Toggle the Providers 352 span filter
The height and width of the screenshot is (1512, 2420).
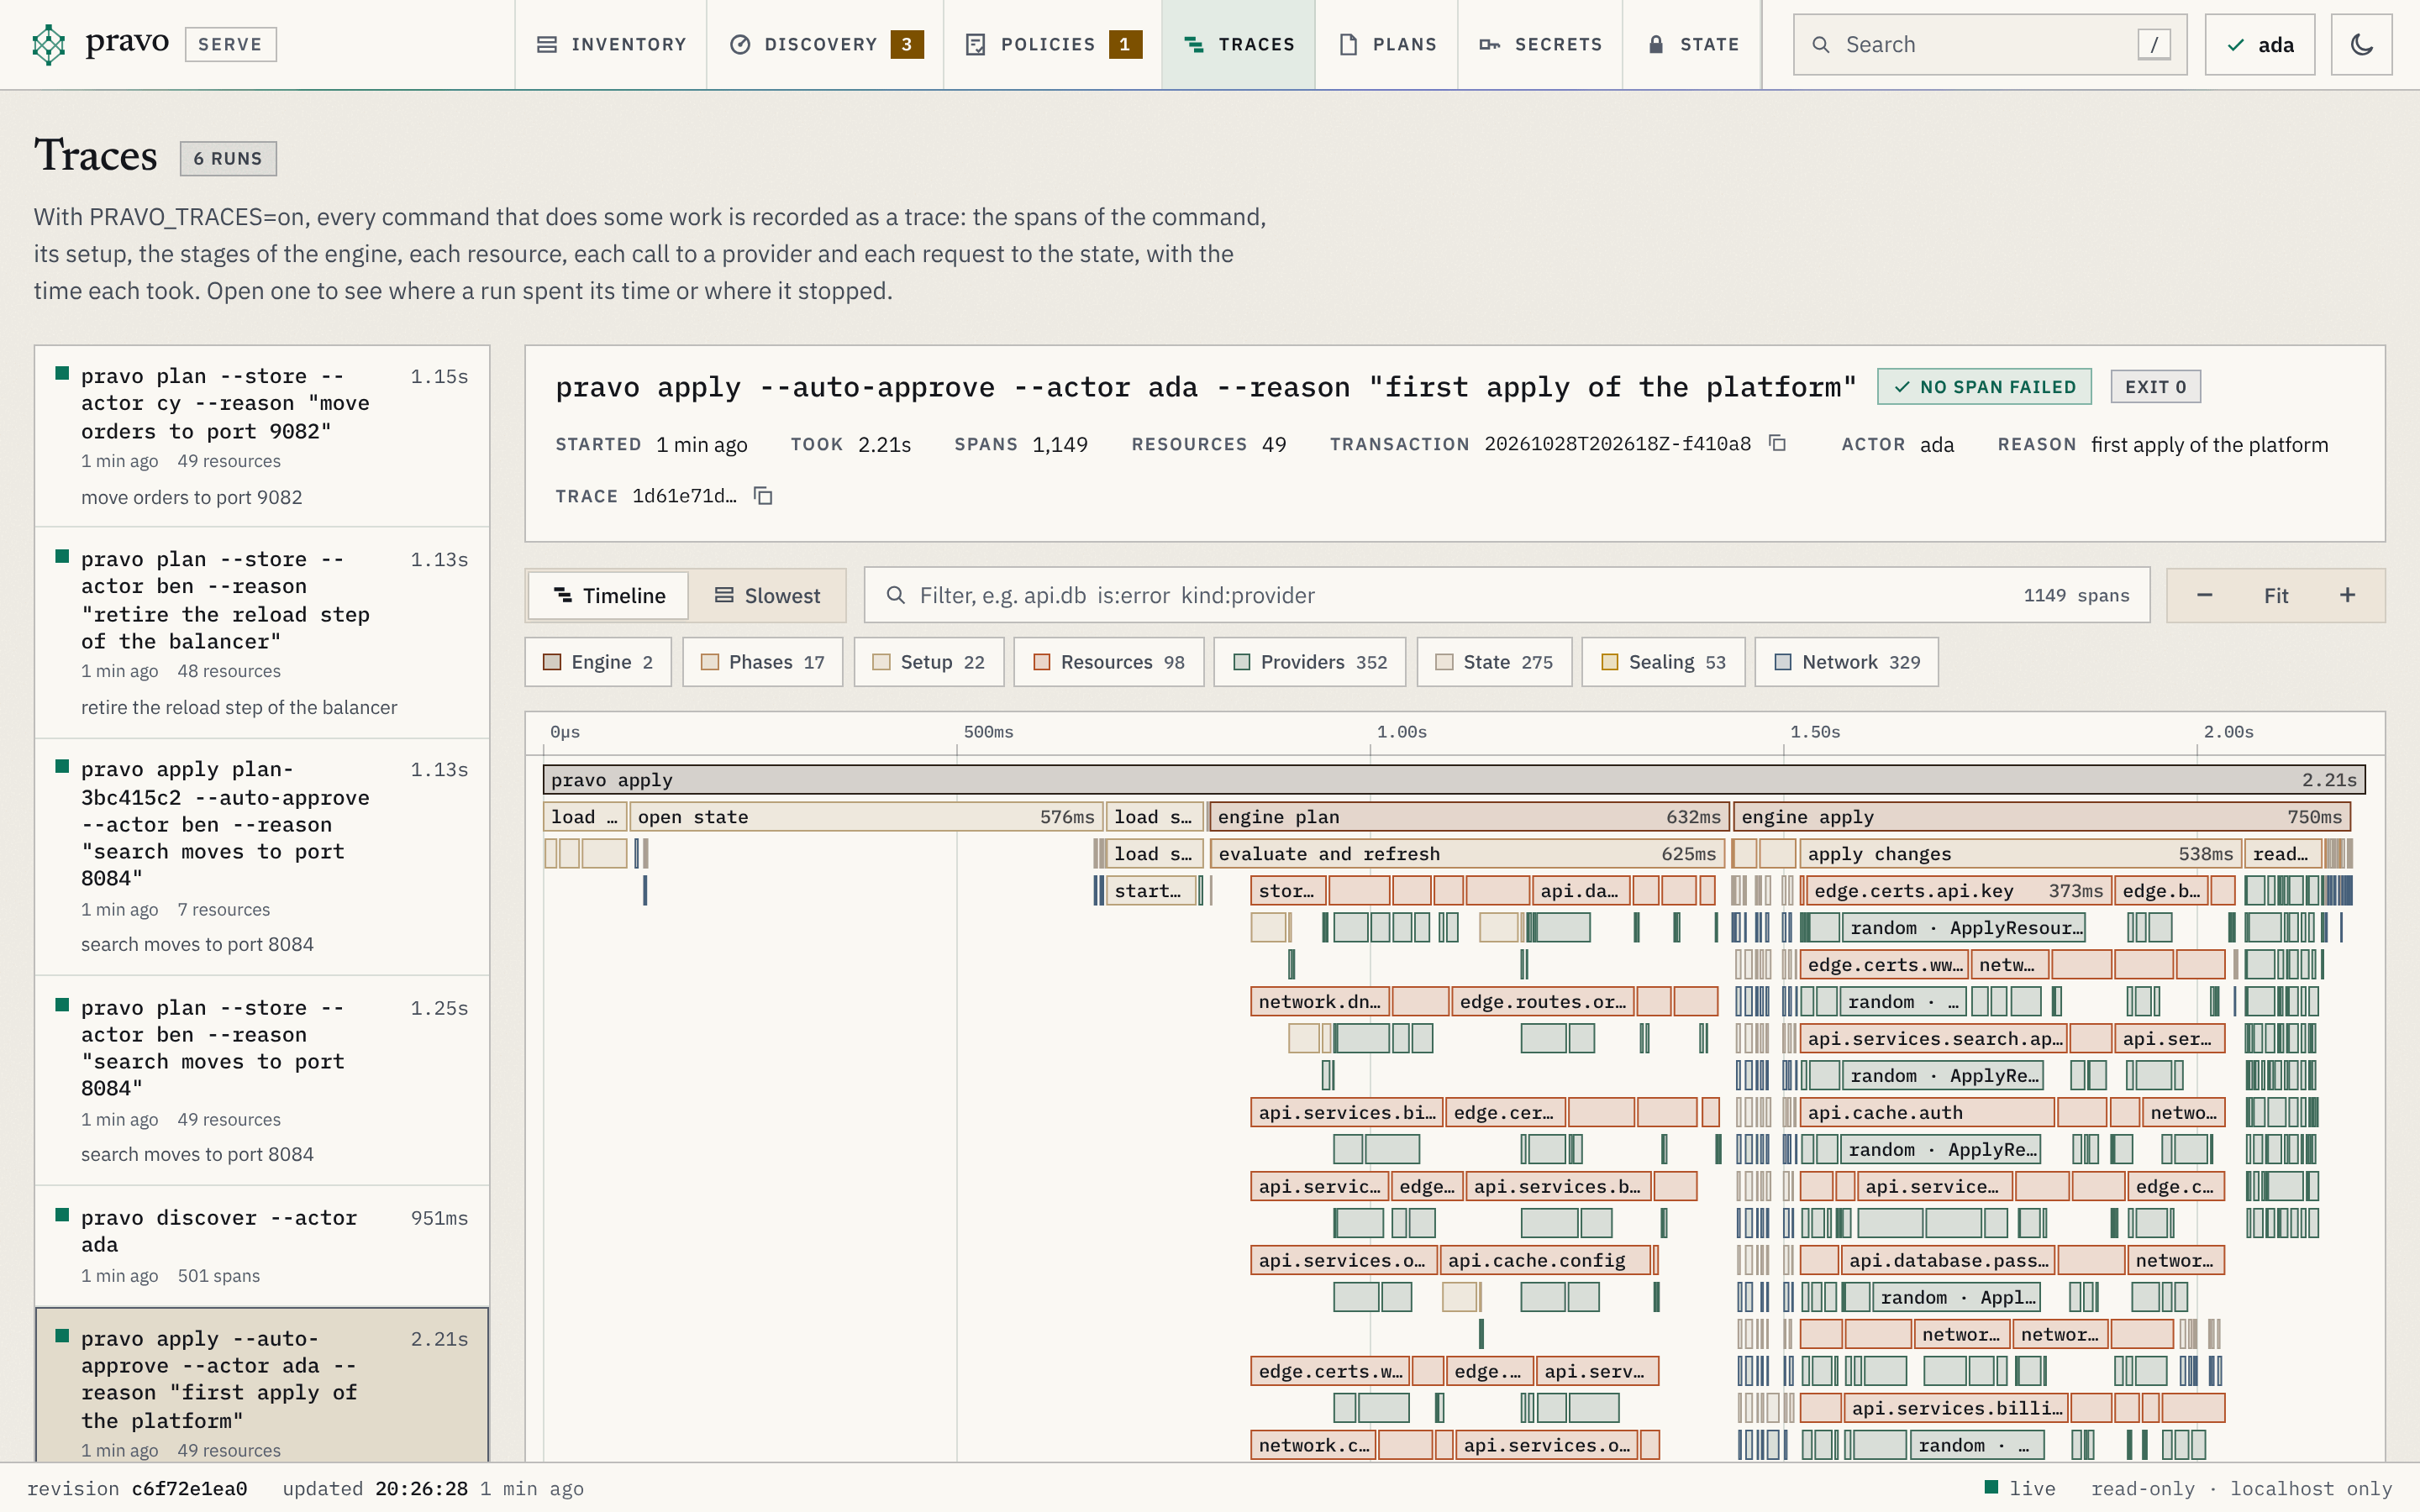click(x=1310, y=662)
